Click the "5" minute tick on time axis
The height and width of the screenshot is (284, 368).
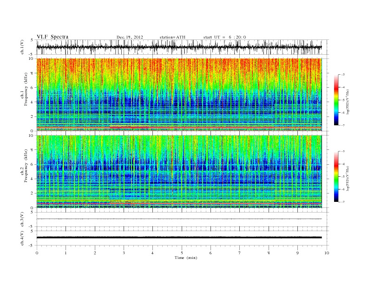(x=182, y=253)
